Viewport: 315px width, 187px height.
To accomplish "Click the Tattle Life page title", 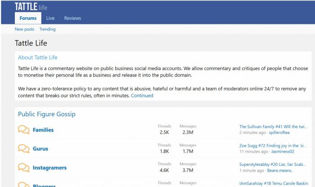I will click(x=31, y=43).
